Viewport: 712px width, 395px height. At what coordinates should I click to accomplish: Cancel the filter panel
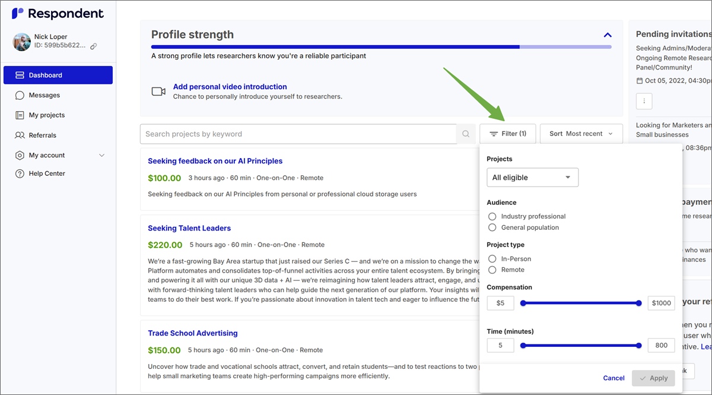point(614,378)
